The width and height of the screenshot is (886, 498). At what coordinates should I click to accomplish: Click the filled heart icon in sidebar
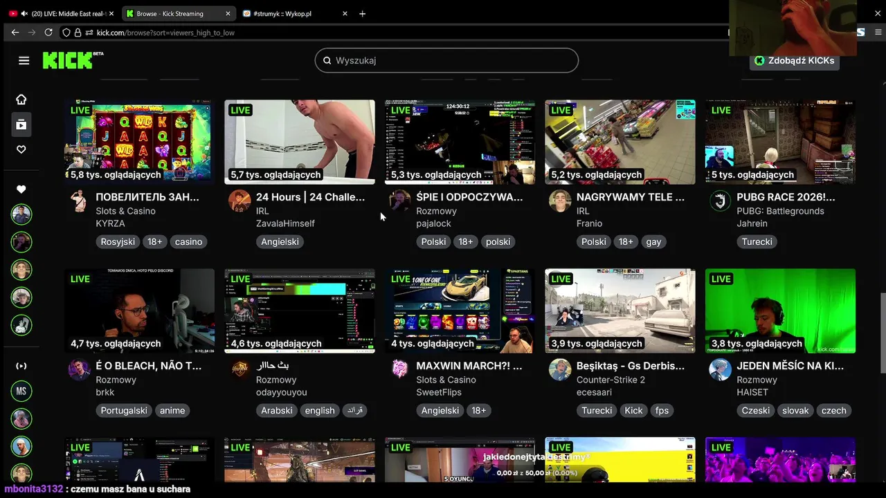21,190
